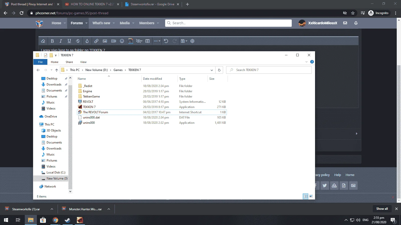
Task: Expand Steamworksfix (1).rar download options
Action: (52, 209)
